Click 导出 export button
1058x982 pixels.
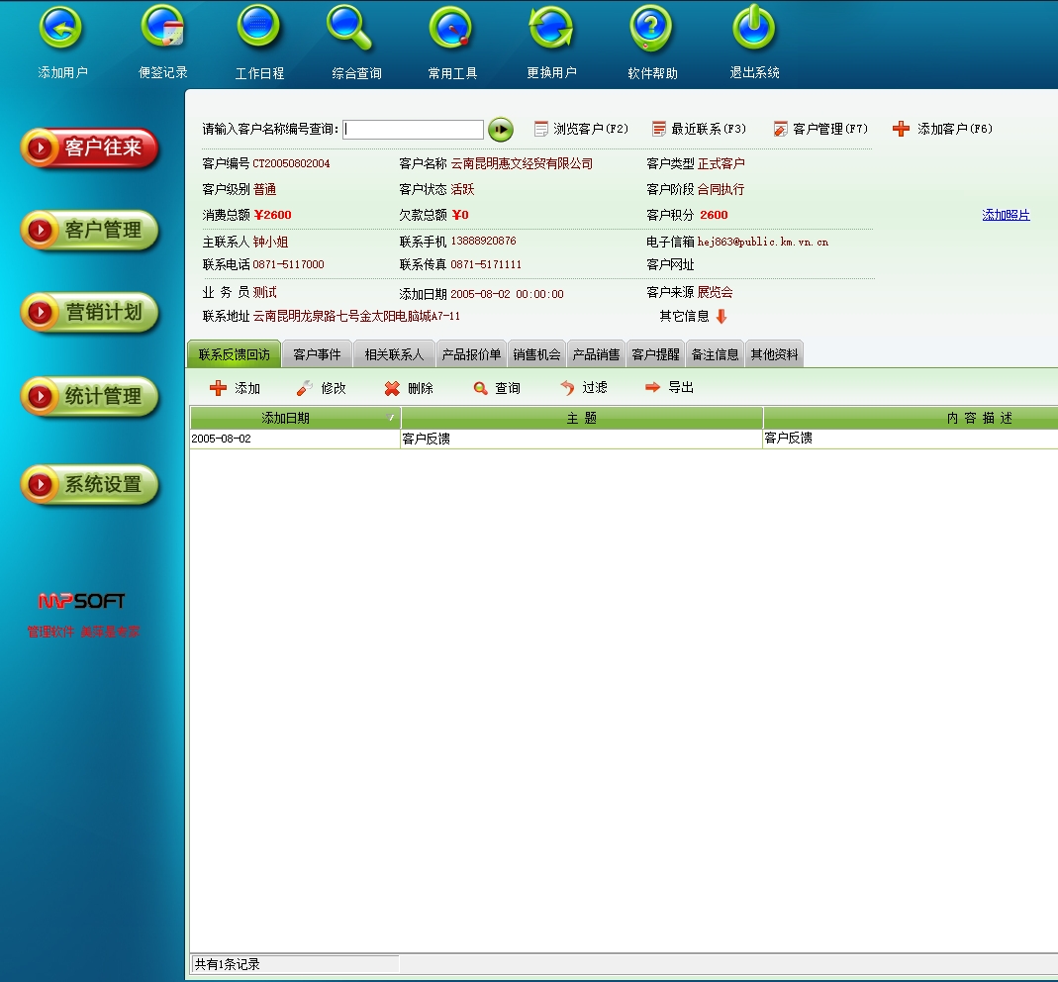670,388
